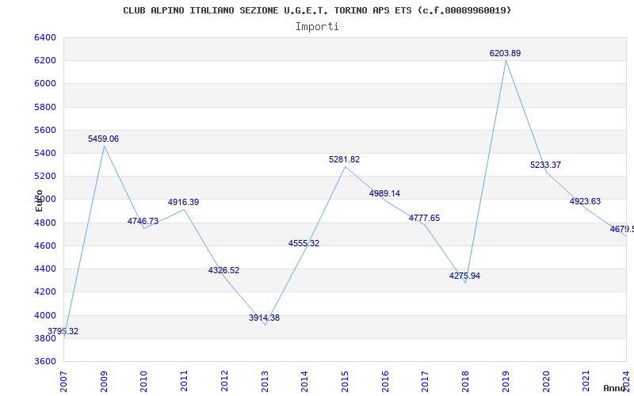This screenshot has height=396, width=634.
Task: Click the x-axis year 2021
Action: tap(586, 382)
